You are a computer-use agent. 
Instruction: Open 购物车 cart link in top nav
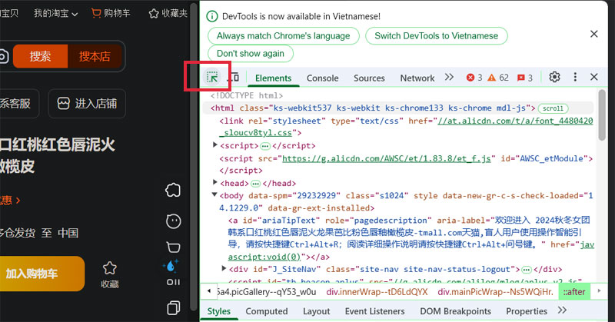click(111, 13)
